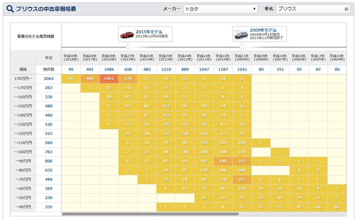Click the 1241 listing count for 平成21年
This screenshot has height=220, width=360.
click(x=242, y=69)
